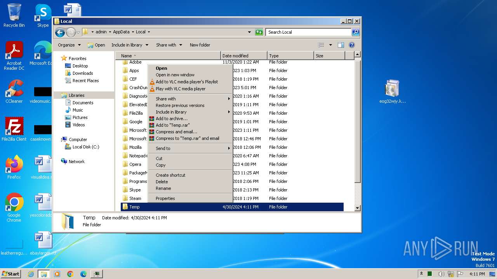Image resolution: width=497 pixels, height=279 pixels.
Task: Expand the Send to submenu
Action: point(190,148)
